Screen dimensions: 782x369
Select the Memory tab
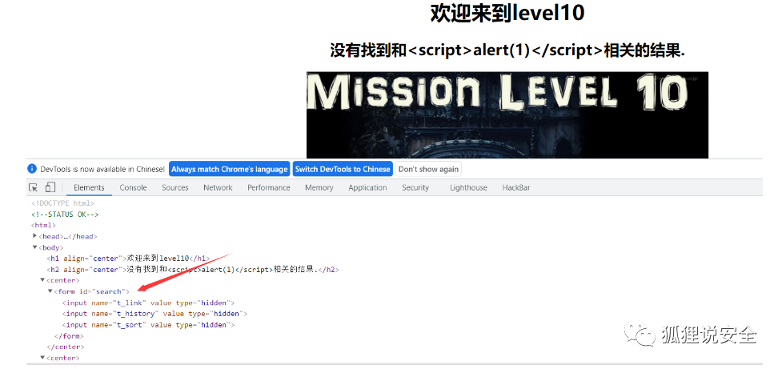tap(319, 187)
